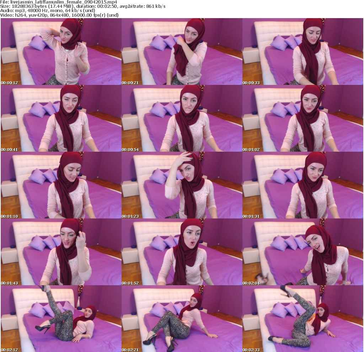Select the frame stamped 00:02:21
Viewport: 364px width, 352px height.
(182, 319)
